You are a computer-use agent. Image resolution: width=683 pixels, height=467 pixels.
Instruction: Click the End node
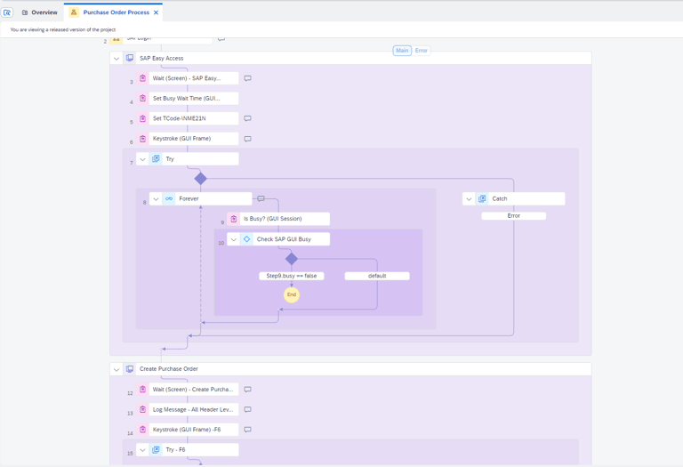pos(292,295)
